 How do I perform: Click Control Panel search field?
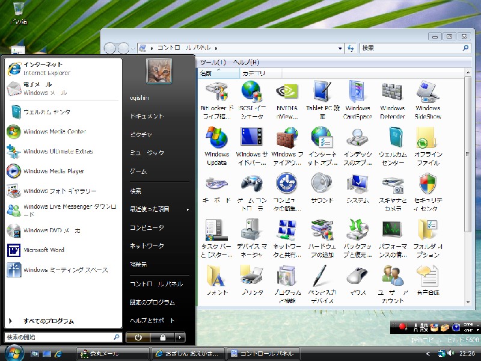[415, 48]
